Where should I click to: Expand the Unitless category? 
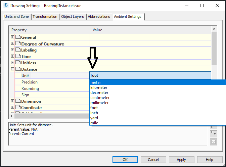(x=13, y=63)
